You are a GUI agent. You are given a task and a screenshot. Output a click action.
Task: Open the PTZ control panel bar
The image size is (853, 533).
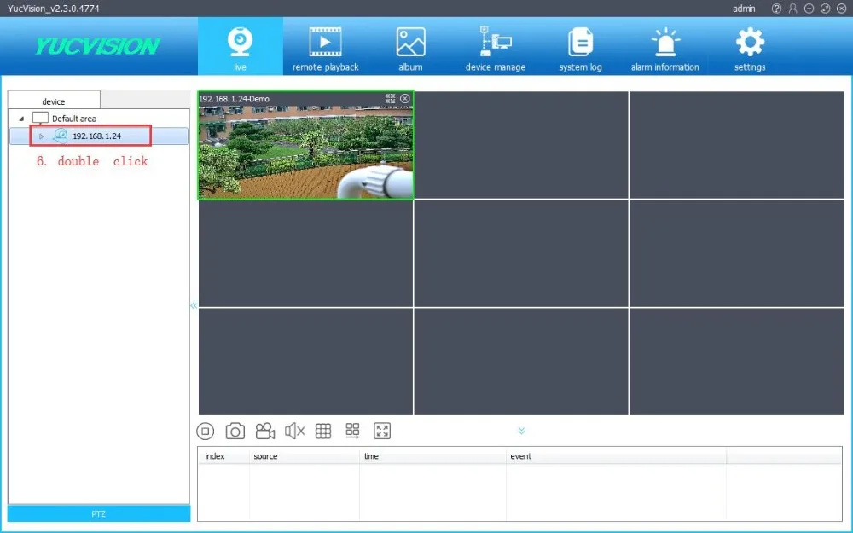[99, 514]
